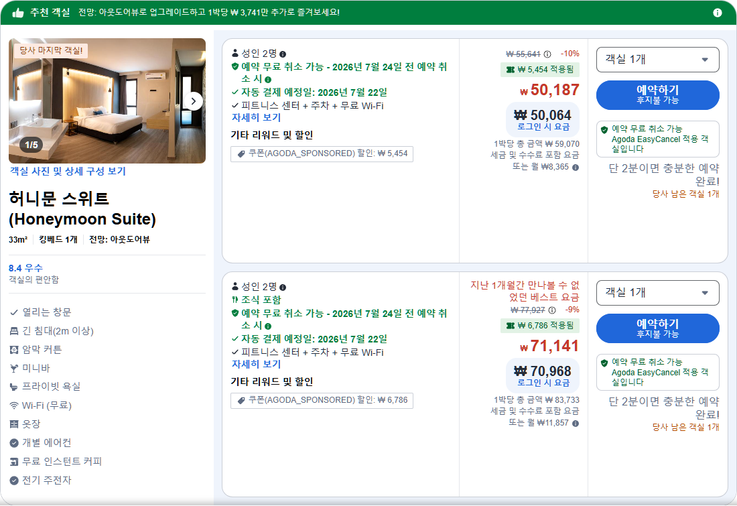Click ₩ 50,064 로그인 시 요금 button

click(543, 119)
